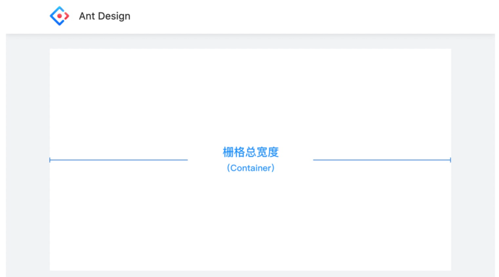Screen dimensions: 499x277
Task: Click the right blue measurement line
Action: 382,160
